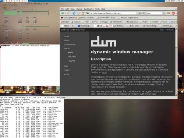
Task: Expand the Cookies dropdown
Action: [x=76, y=22]
